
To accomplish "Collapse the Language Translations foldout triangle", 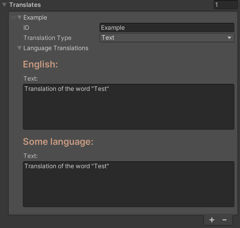I will click(20, 48).
